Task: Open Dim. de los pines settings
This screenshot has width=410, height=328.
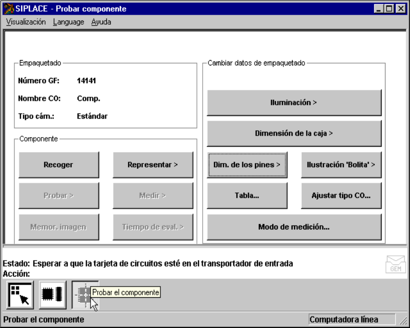Action: click(x=247, y=165)
